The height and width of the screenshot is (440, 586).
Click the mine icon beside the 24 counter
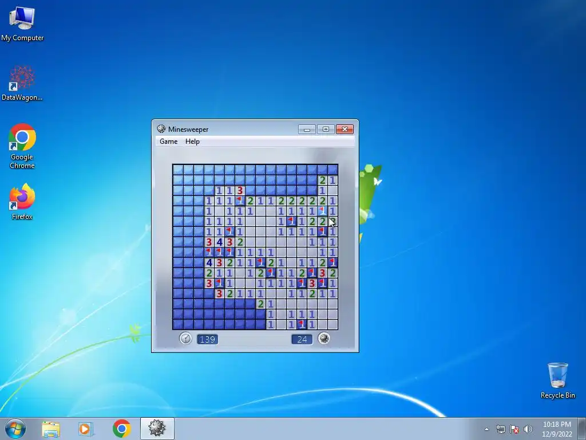324,339
